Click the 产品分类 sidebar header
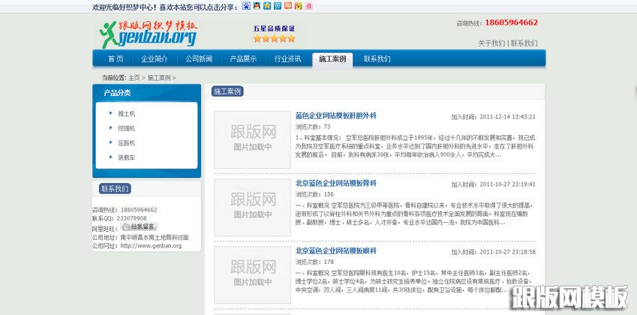Screen dimensions: 637x315 pos(117,93)
